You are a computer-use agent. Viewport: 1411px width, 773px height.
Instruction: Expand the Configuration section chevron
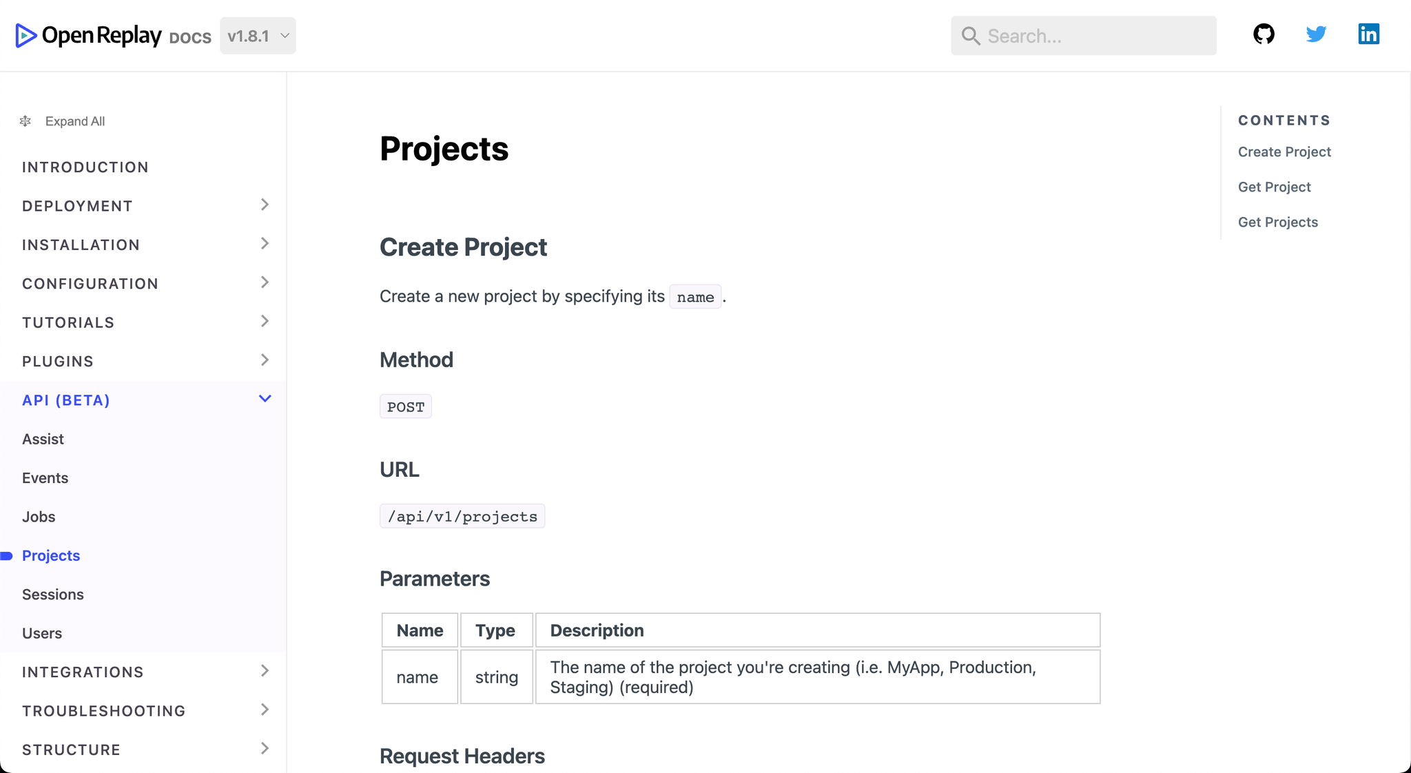(x=265, y=282)
